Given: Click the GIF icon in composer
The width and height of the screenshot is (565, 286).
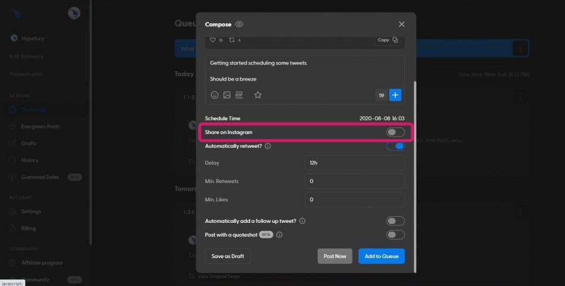Looking at the screenshot, I should click(239, 95).
